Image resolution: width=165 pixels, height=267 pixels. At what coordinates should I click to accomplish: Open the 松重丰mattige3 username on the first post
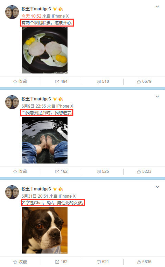[x=36, y=9]
